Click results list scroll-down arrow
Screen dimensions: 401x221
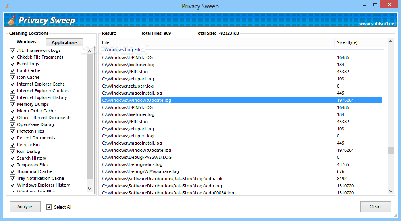[391, 191]
